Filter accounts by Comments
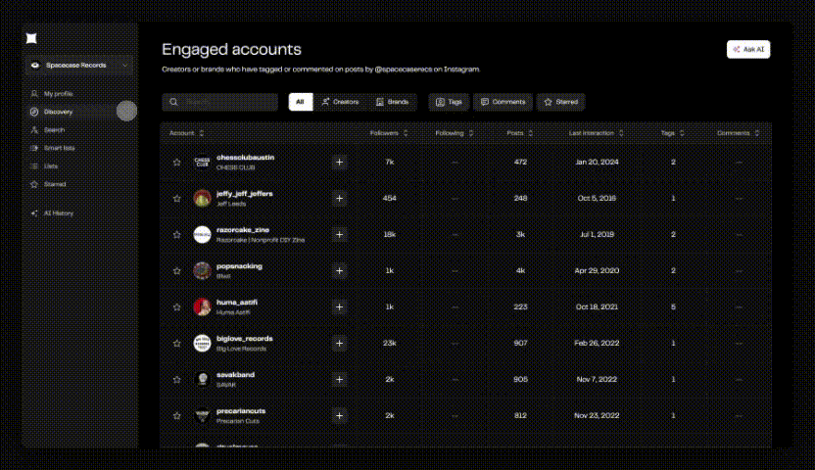Screen dimensions: 815x470 point(503,102)
